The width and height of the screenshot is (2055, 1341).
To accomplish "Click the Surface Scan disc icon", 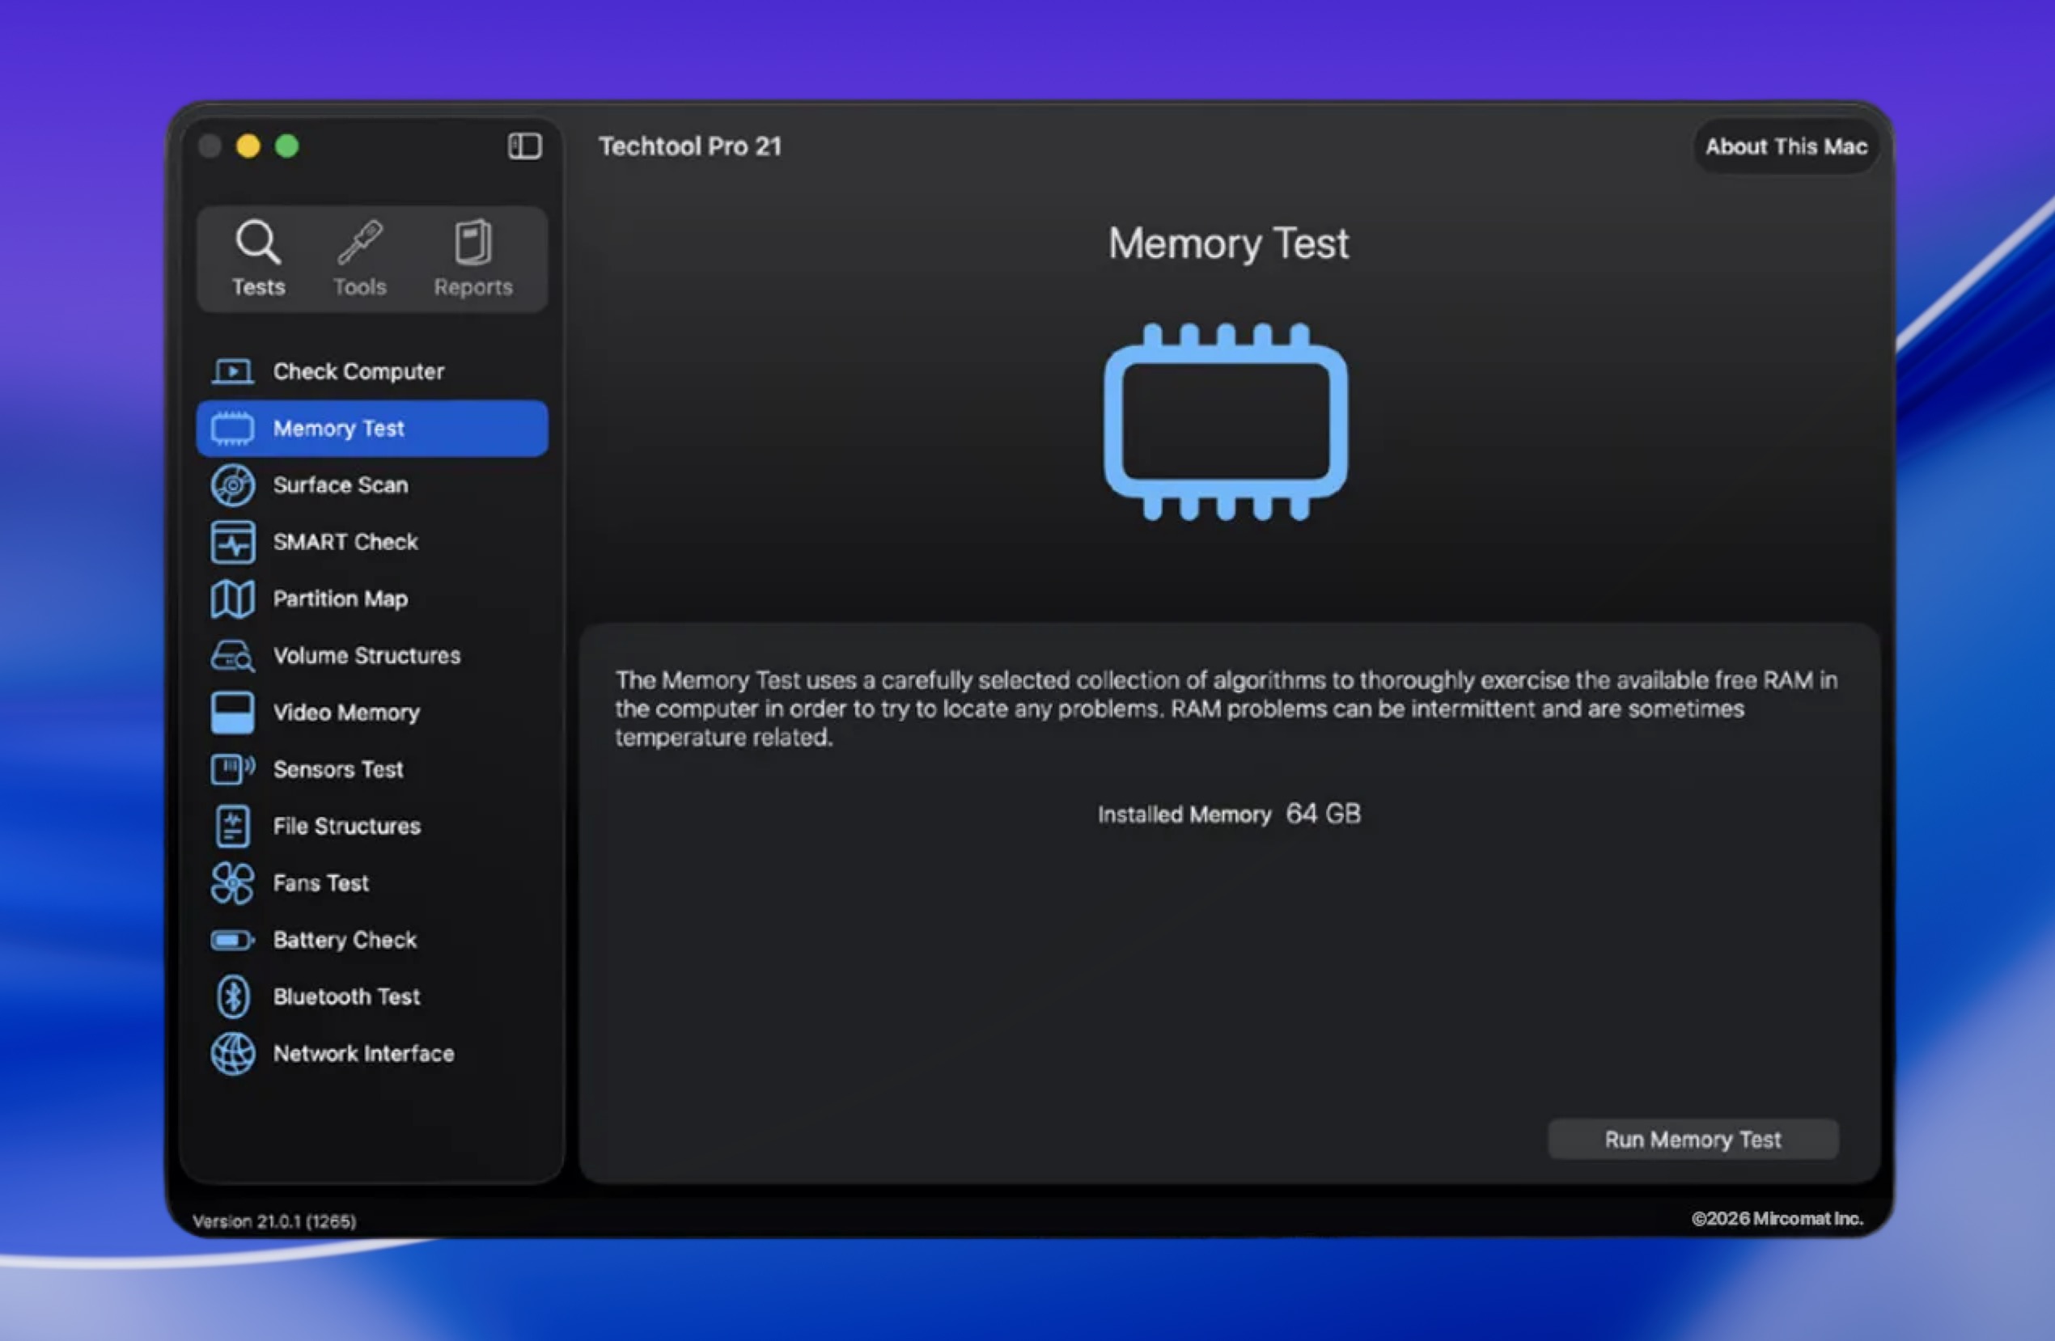I will (x=232, y=485).
